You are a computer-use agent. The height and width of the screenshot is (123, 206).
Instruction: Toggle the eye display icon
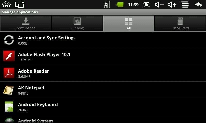tap(147, 5)
